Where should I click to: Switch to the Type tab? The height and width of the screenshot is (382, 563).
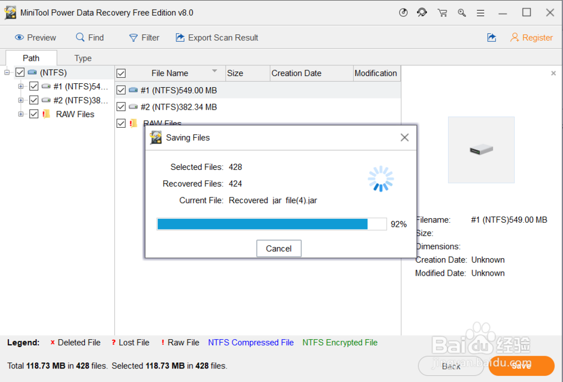[x=83, y=58]
